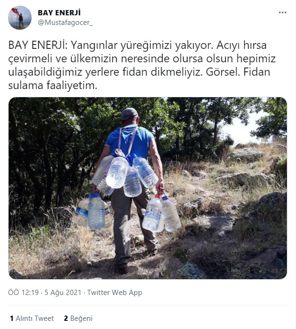The height and width of the screenshot is (329, 296).
Task: Open the Twitter Web App source link
Action: tap(115, 293)
